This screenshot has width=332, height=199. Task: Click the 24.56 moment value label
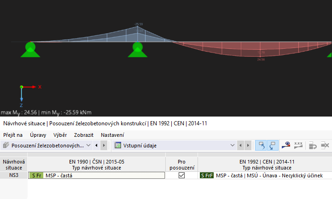(261, 59)
